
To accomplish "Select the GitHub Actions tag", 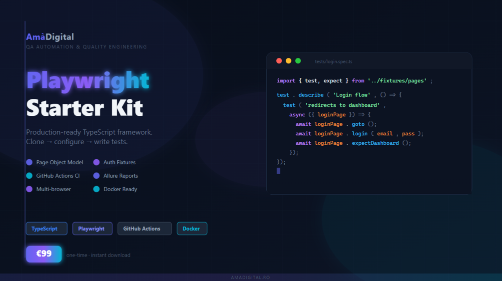I will coord(144,229).
